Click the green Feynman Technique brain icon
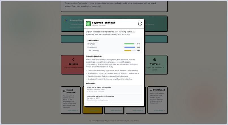Screen dimensions: 228x125 click(x=89, y=23)
